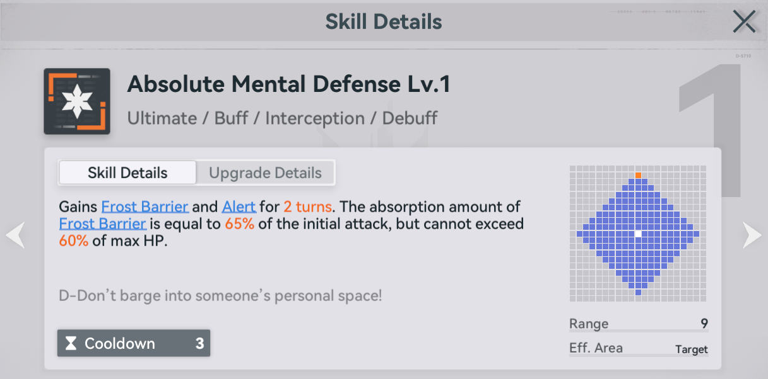Close the Skill Details panel
768x379 pixels.
[744, 22]
